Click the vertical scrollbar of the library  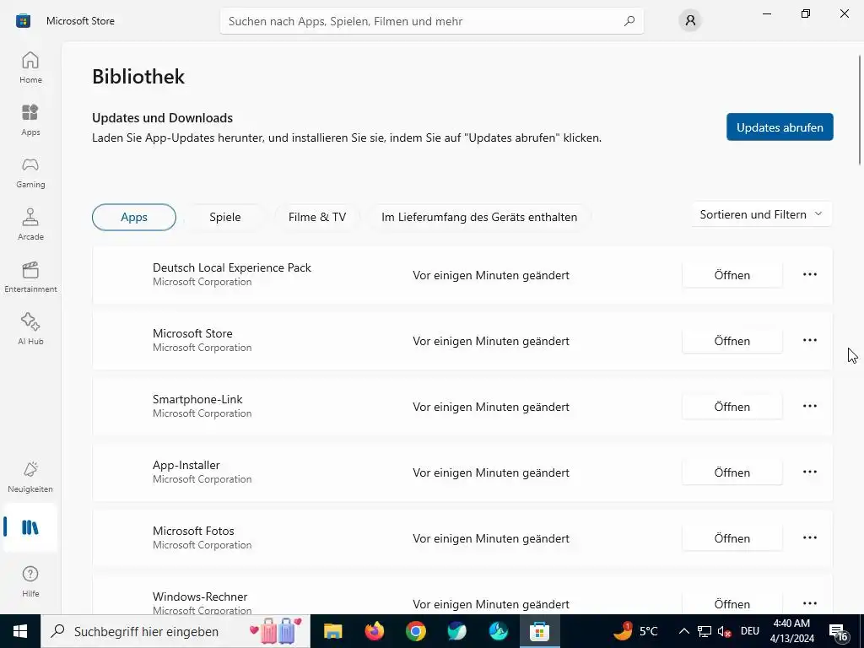[859, 109]
